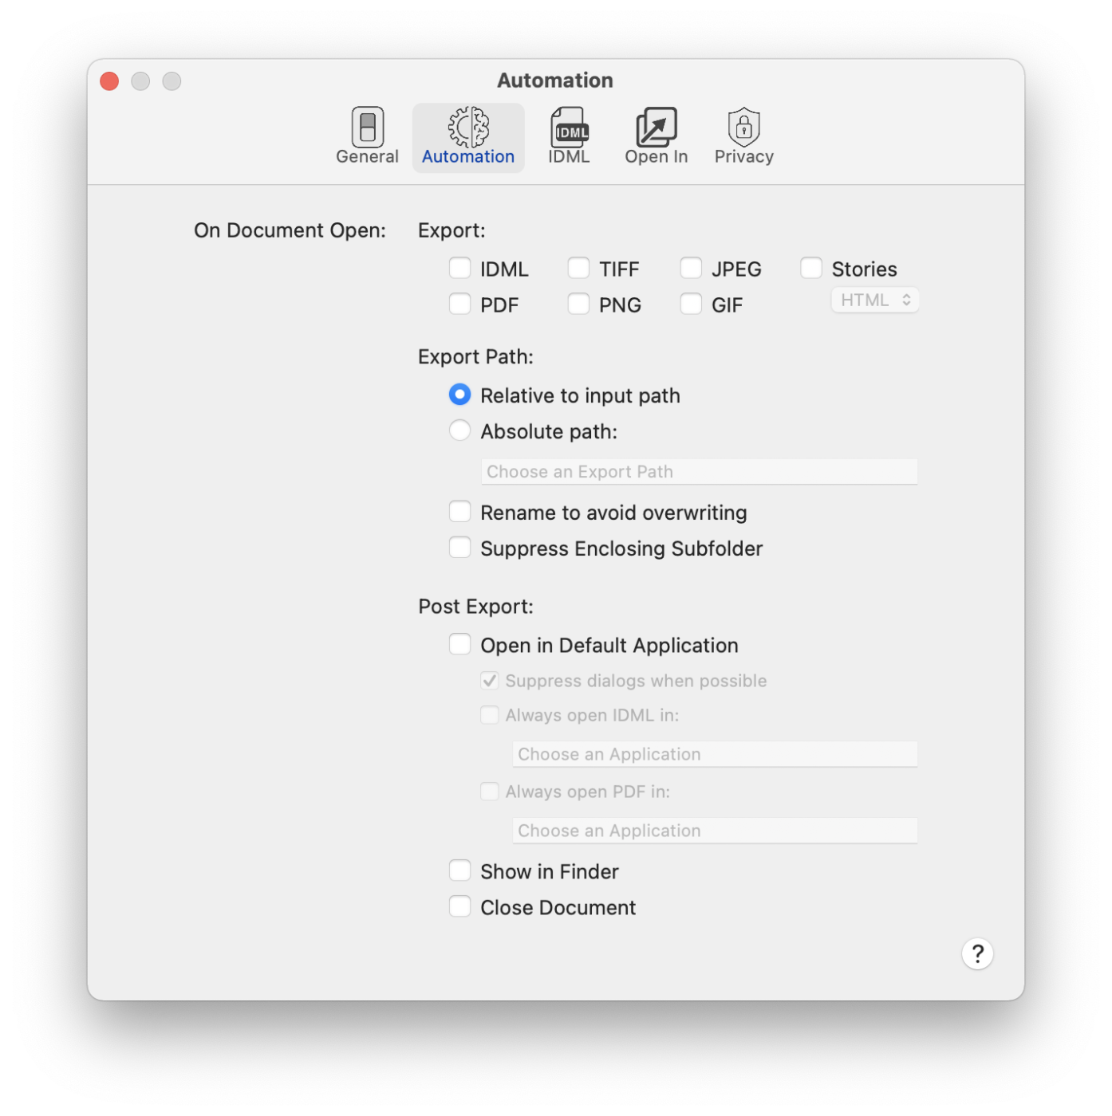Open the IDML document icon pane
The width and height of the screenshot is (1112, 1116).
coord(569,128)
